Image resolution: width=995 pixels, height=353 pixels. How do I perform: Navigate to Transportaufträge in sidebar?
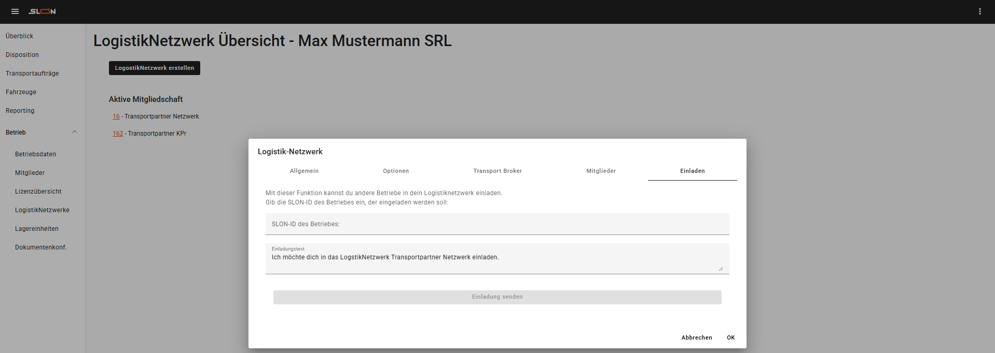coord(32,73)
